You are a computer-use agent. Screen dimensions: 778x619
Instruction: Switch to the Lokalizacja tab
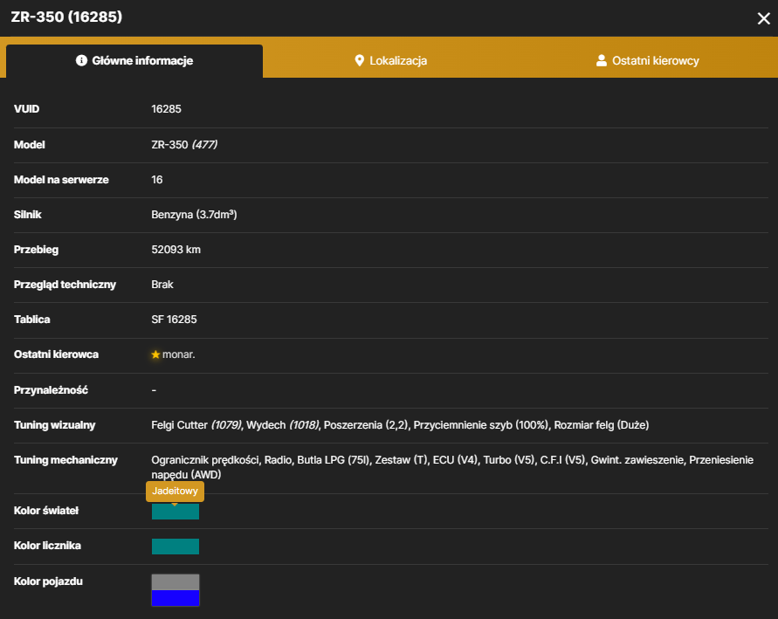(391, 60)
